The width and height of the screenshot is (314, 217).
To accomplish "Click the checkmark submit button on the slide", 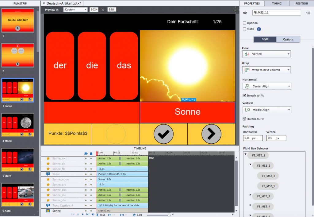I will coord(164,134).
